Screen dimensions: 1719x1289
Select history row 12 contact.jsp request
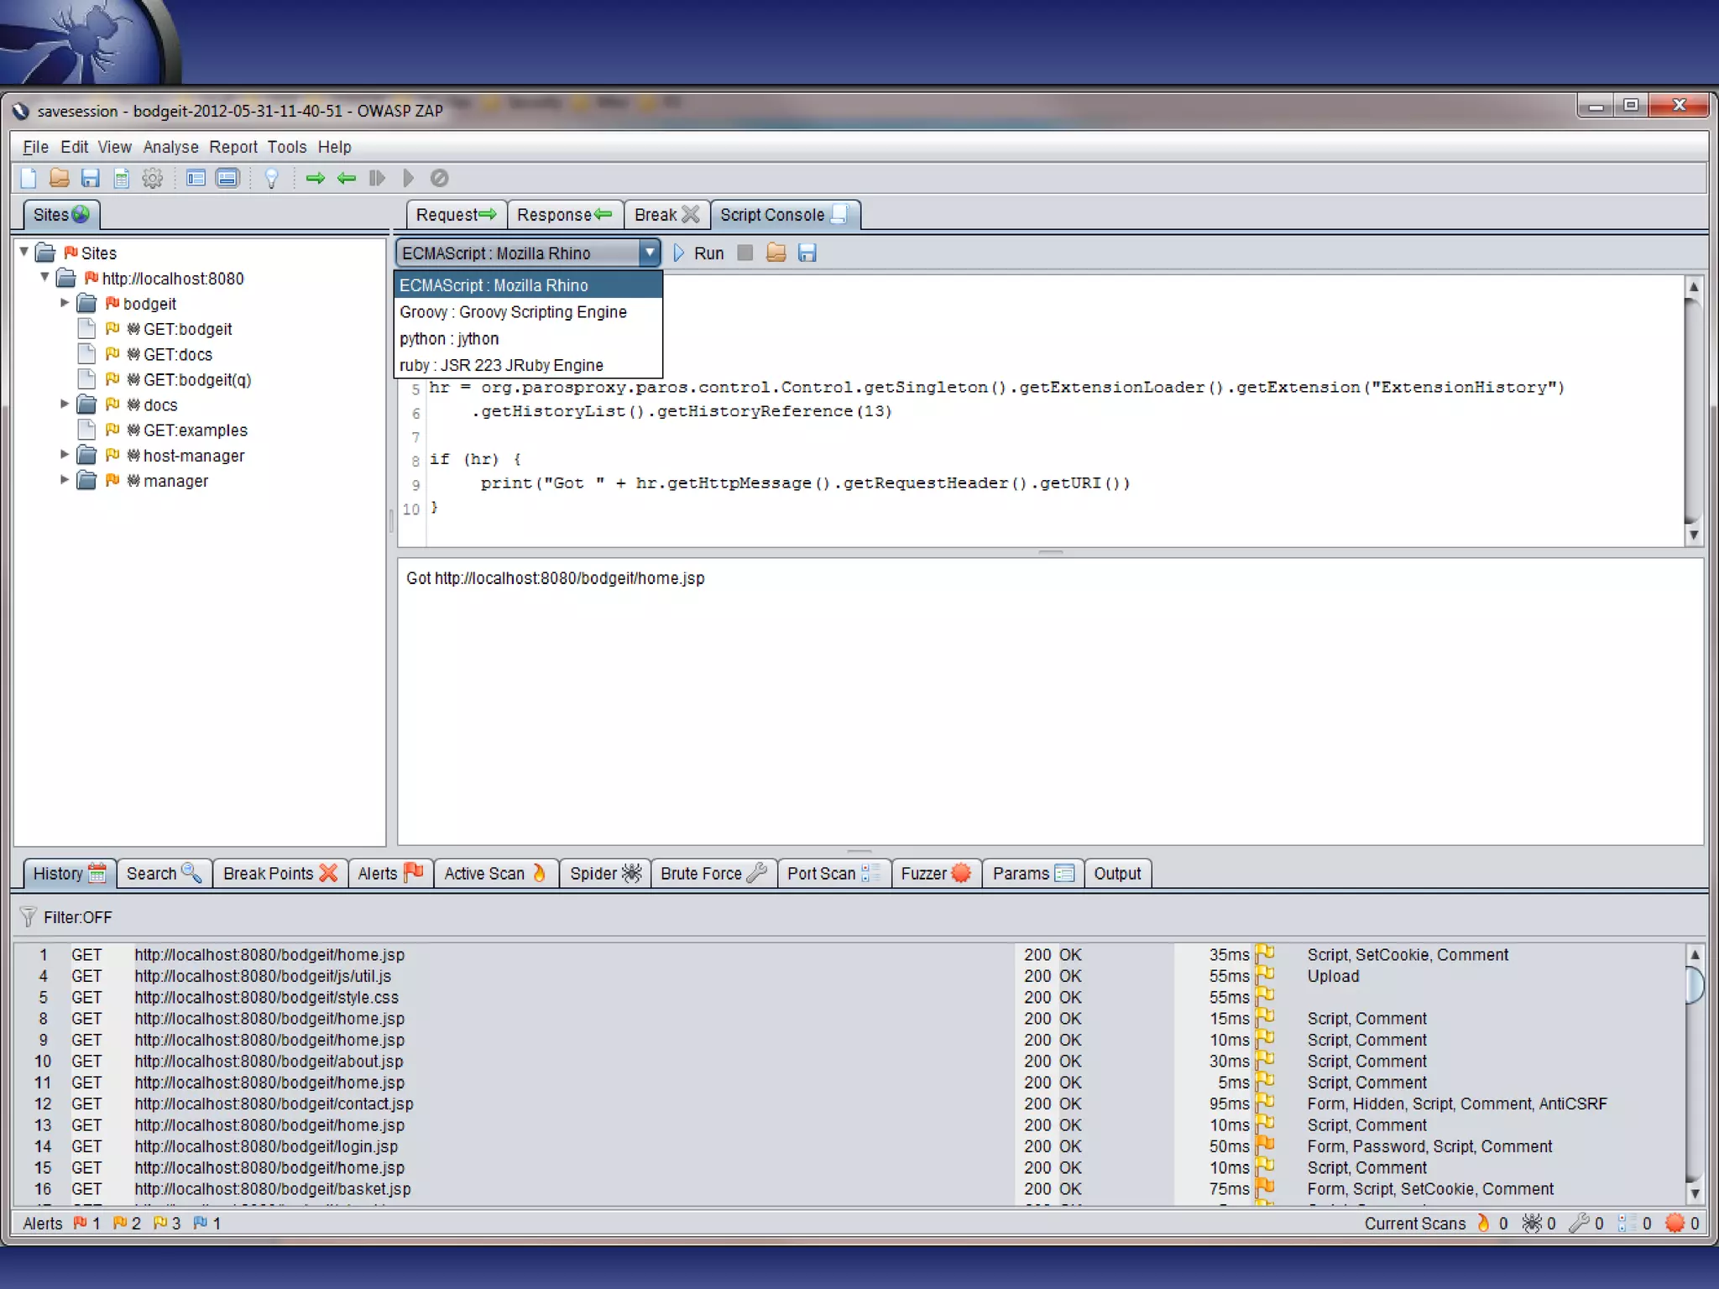coord(274,1104)
